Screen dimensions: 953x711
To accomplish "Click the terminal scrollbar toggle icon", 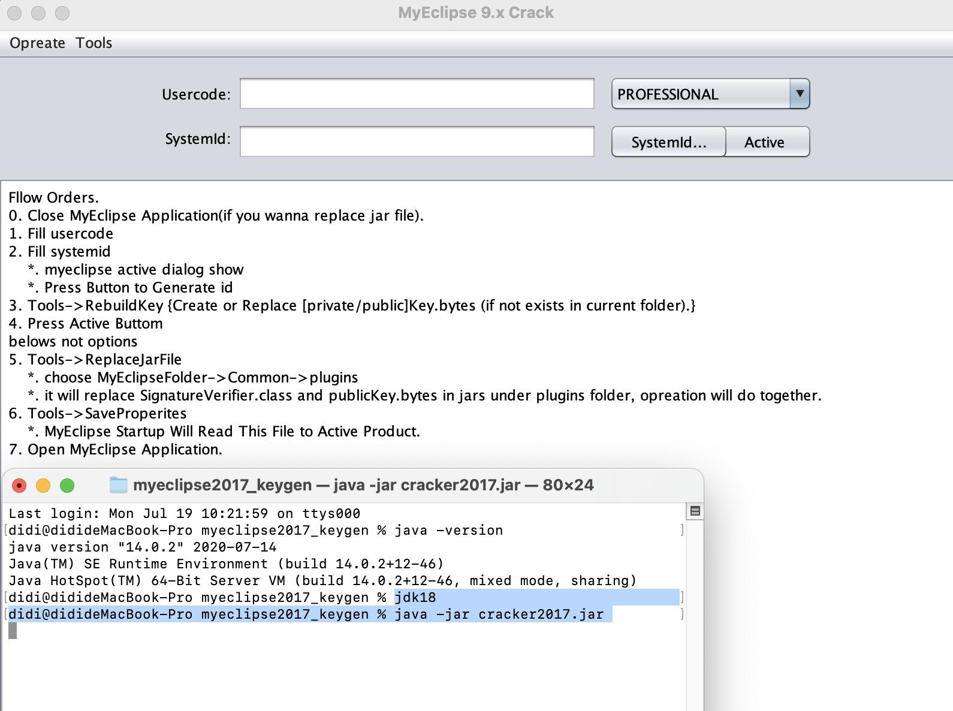I will pos(695,511).
